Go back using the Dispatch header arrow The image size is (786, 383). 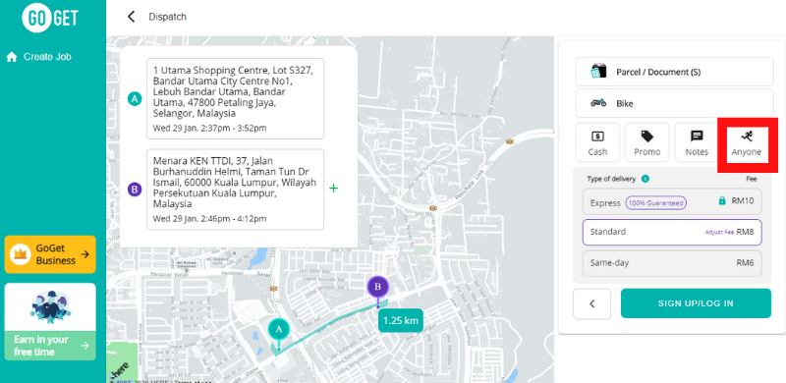coord(132,17)
